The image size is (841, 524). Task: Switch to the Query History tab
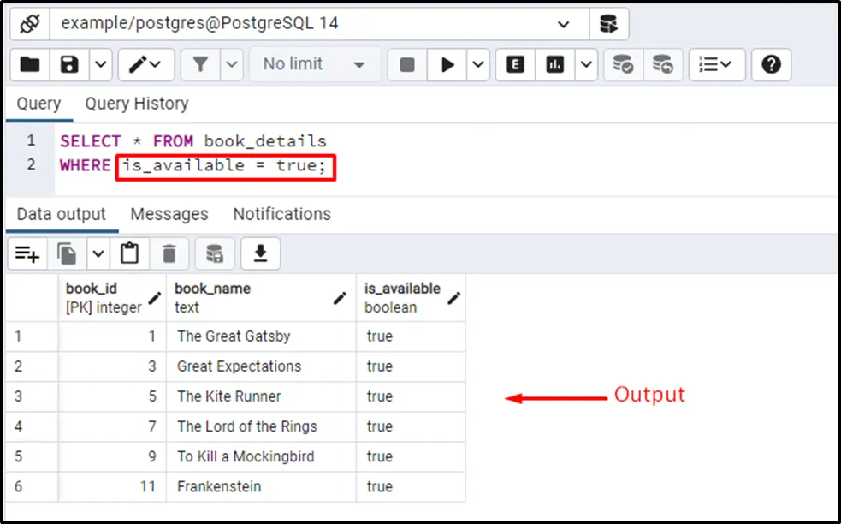click(136, 104)
